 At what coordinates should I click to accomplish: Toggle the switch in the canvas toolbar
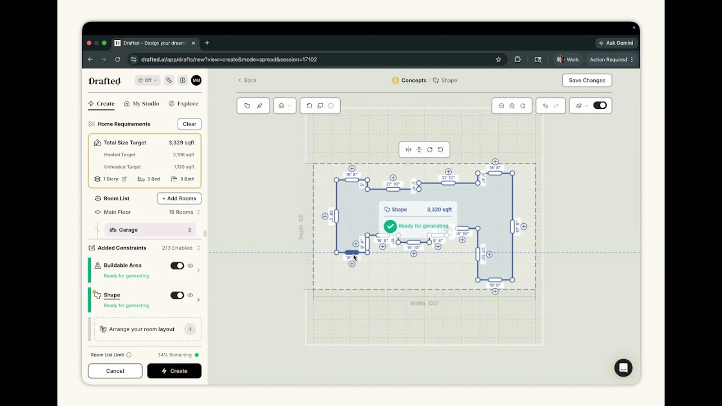600,105
